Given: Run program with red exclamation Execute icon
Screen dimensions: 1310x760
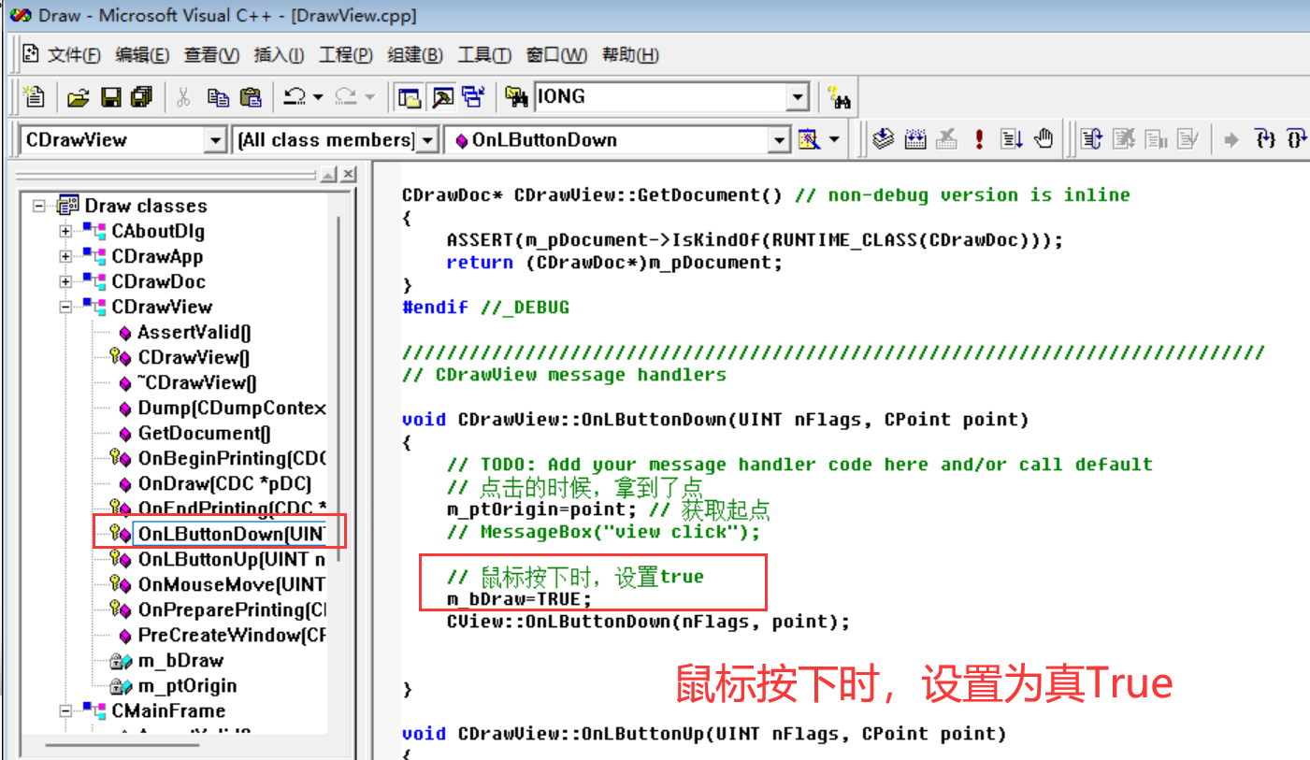Looking at the screenshot, I should 979,140.
